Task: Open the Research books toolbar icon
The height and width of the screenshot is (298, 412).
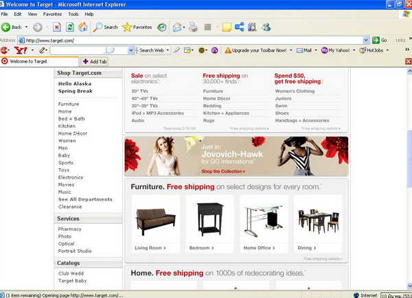Action: tap(252, 27)
